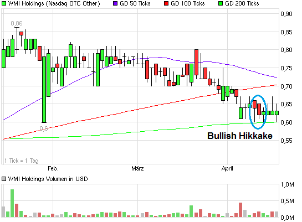The image size is (302, 222).
Task: Click the '1,0M' volume axis value
Action: 288,184
